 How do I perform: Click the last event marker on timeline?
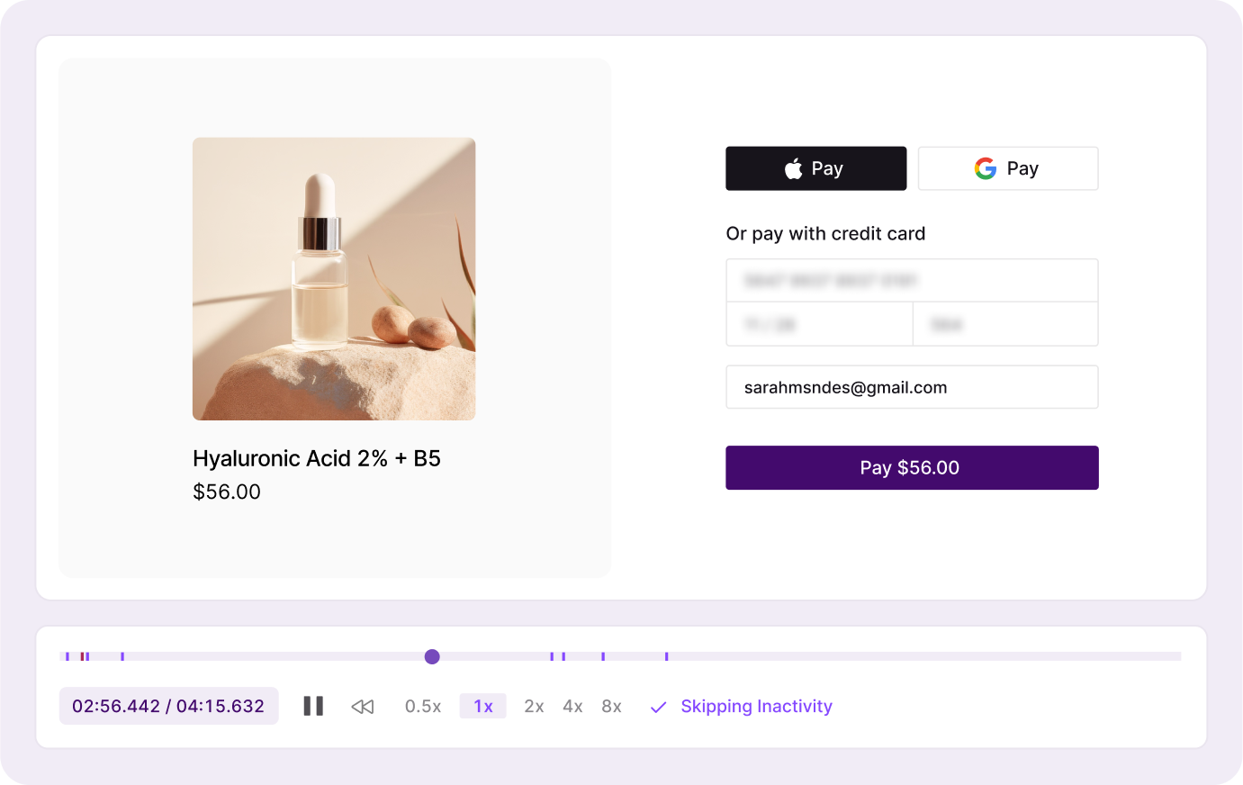666,656
